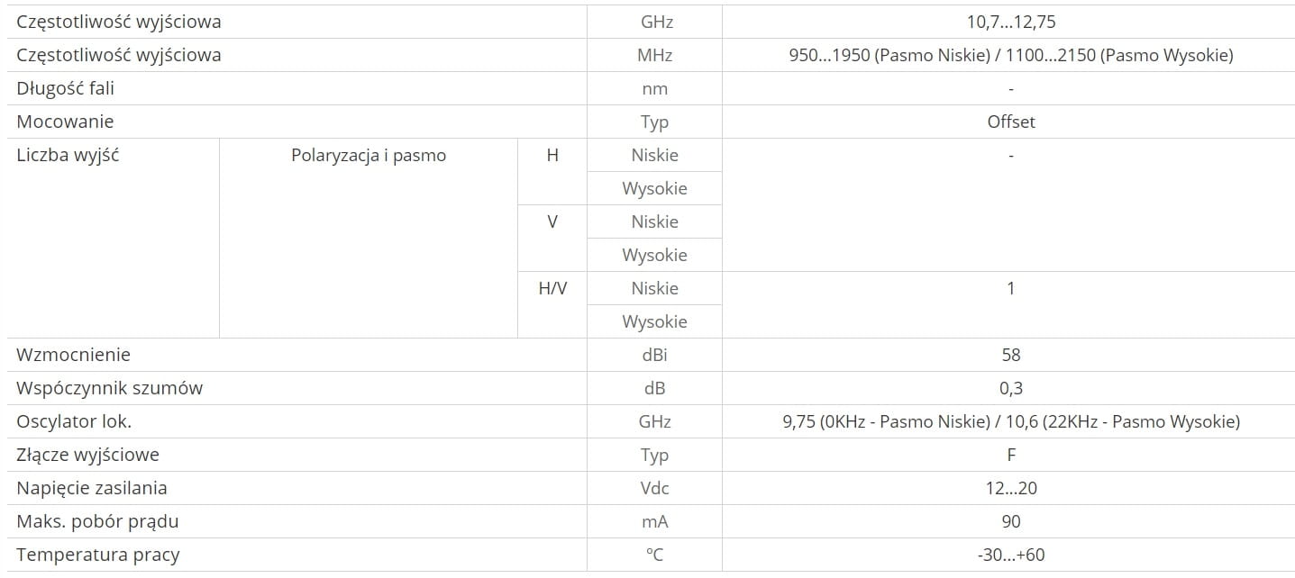The height and width of the screenshot is (578, 1295).
Task: Click the Offset mounting type value
Action: (1010, 122)
